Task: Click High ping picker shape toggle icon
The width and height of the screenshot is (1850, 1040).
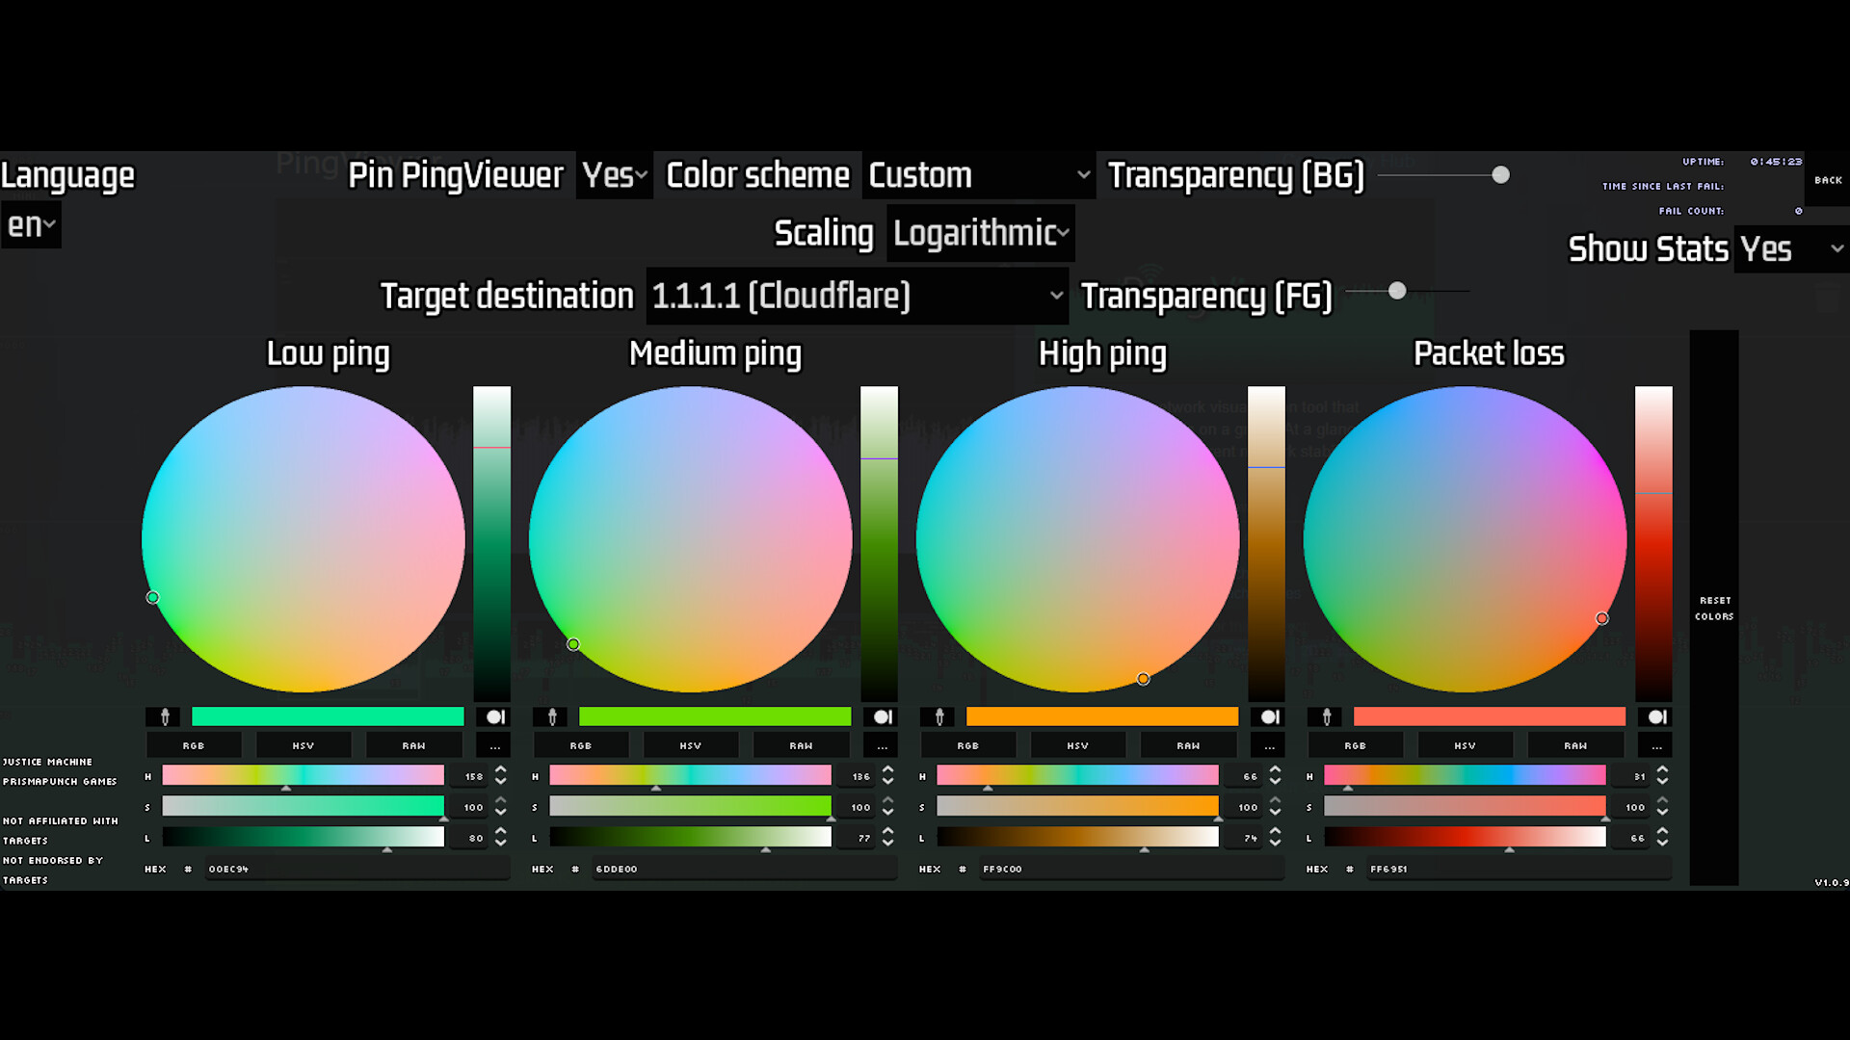Action: (x=1269, y=716)
